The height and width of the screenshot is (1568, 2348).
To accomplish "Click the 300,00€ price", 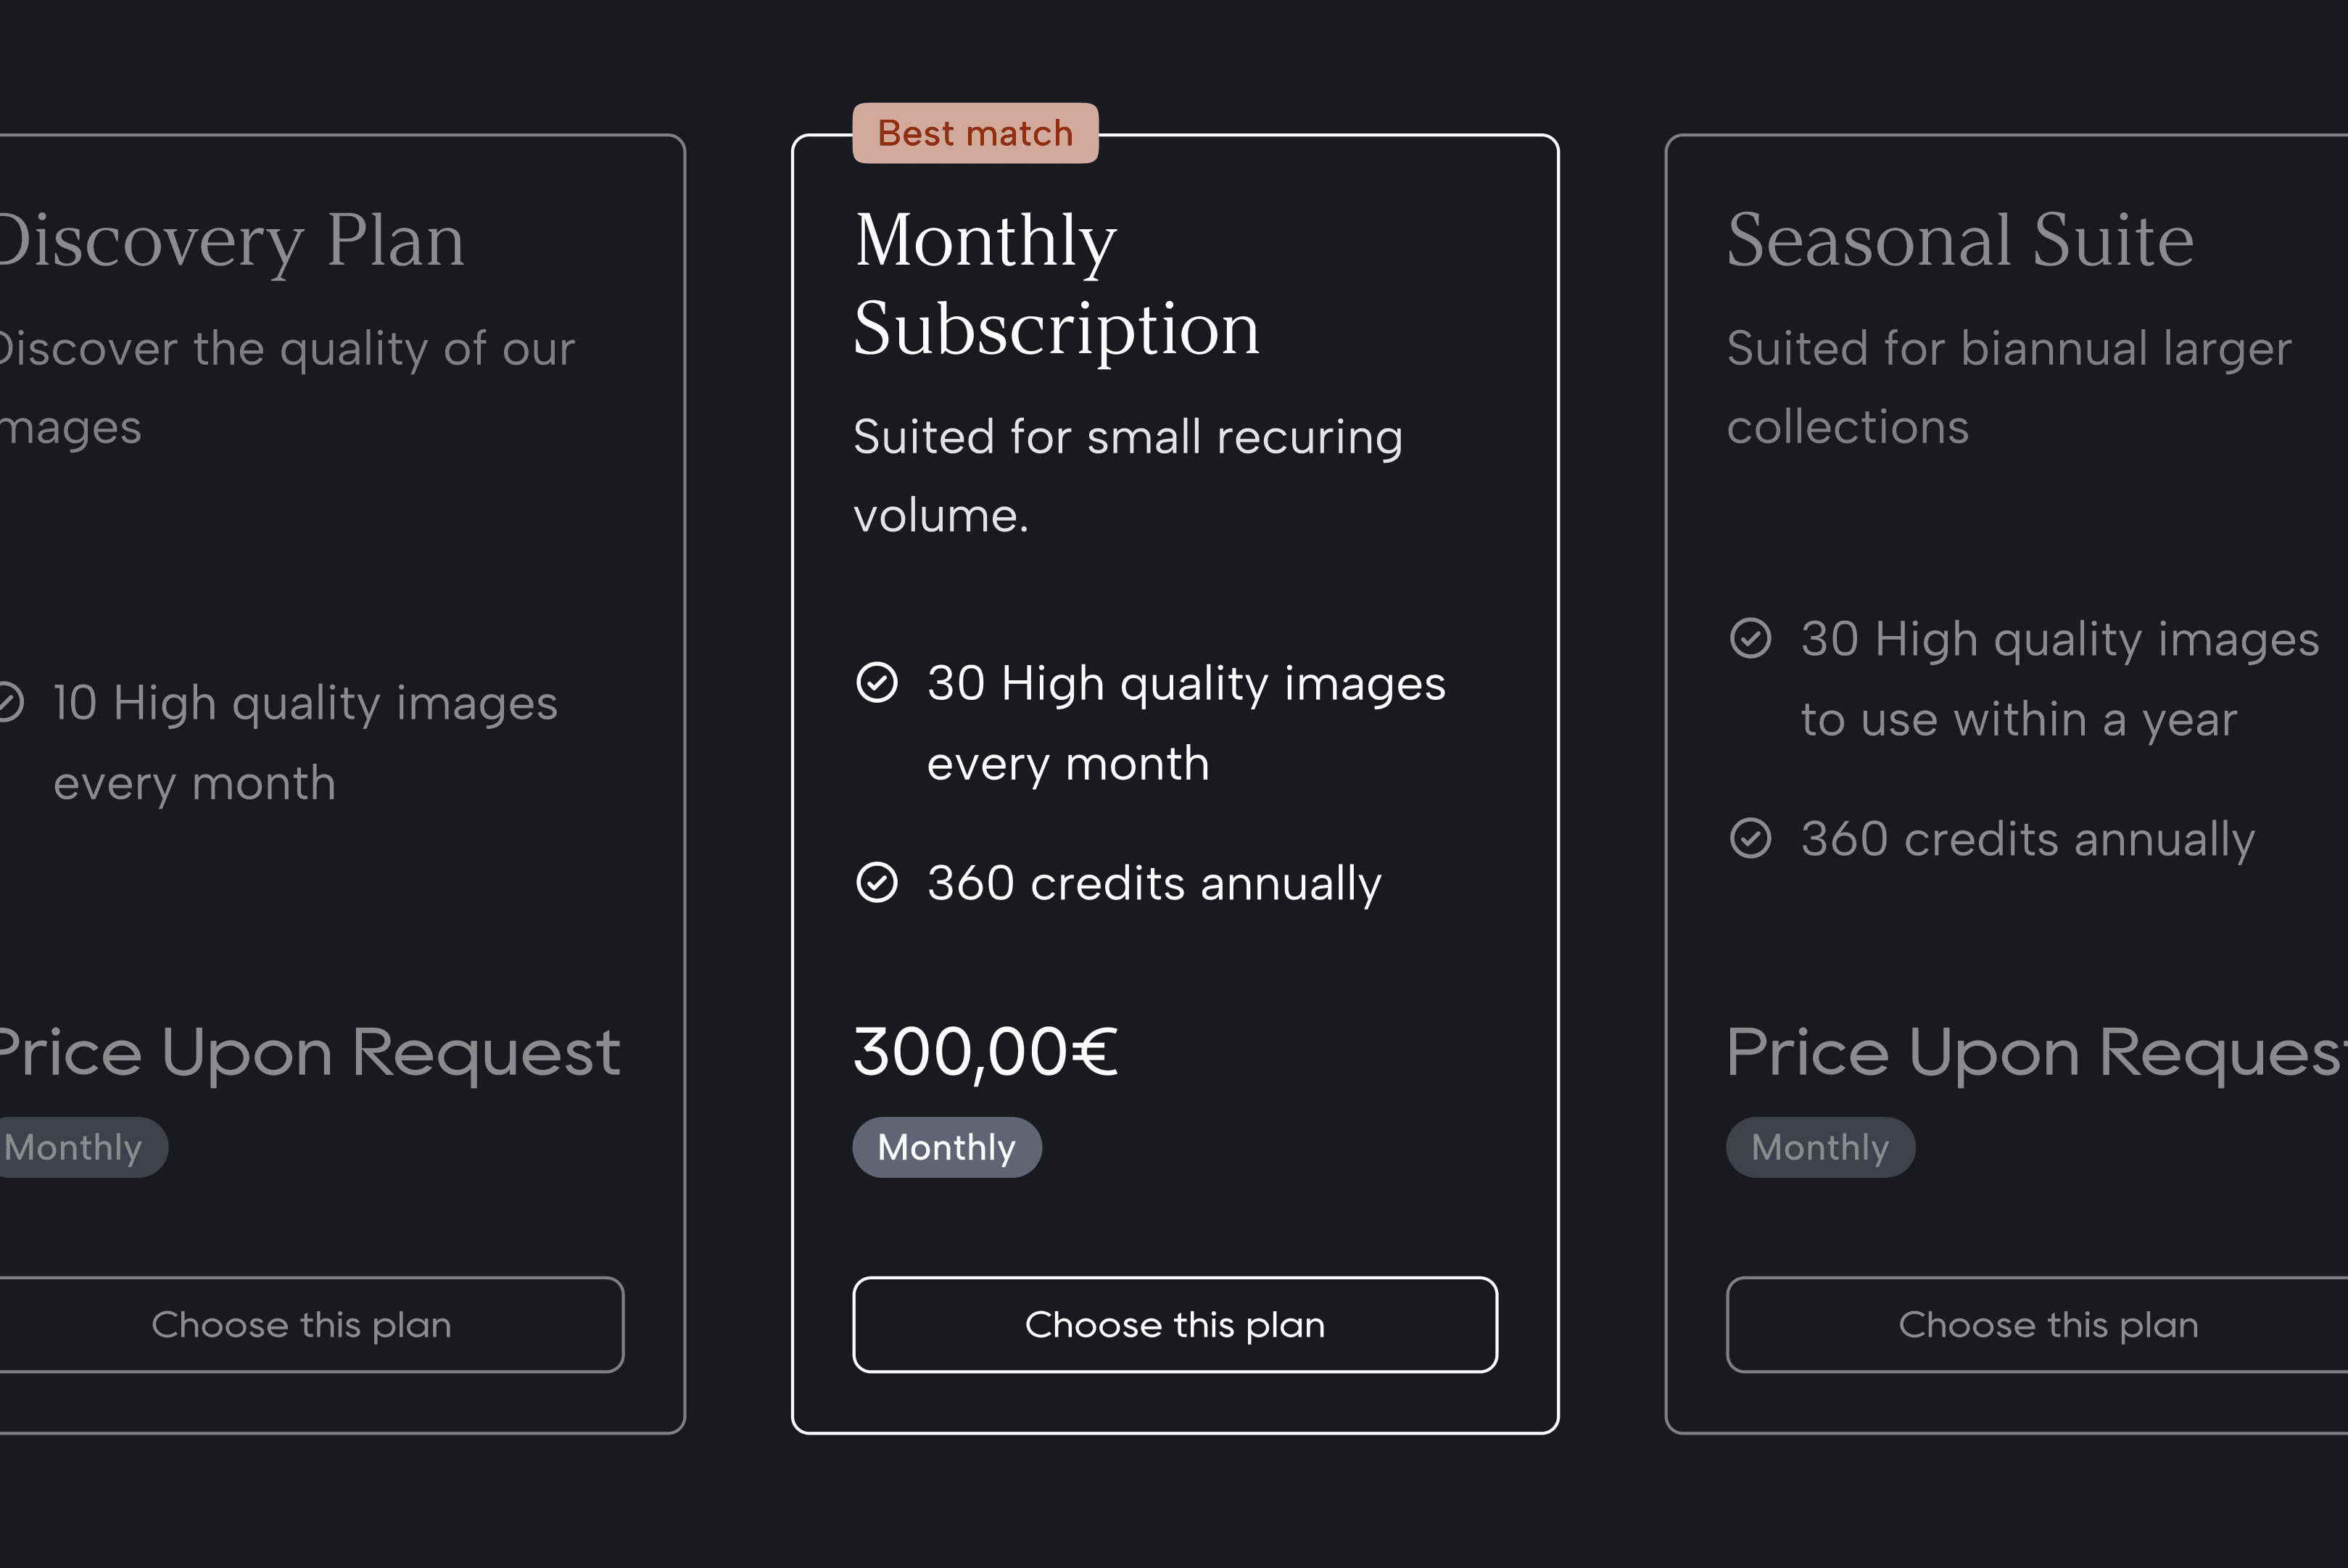I will coord(985,1052).
